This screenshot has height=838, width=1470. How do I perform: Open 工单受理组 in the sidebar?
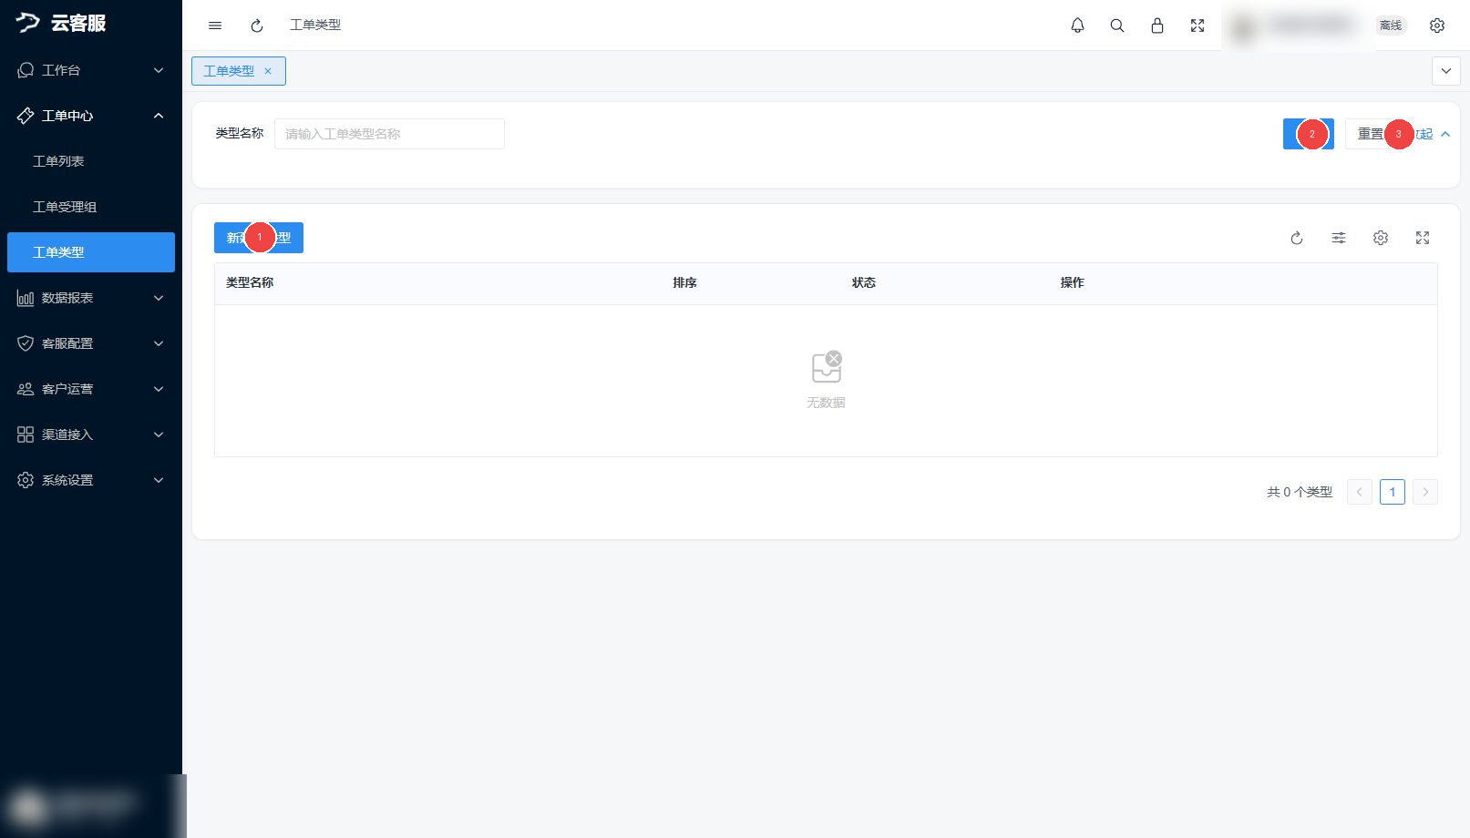click(x=91, y=207)
